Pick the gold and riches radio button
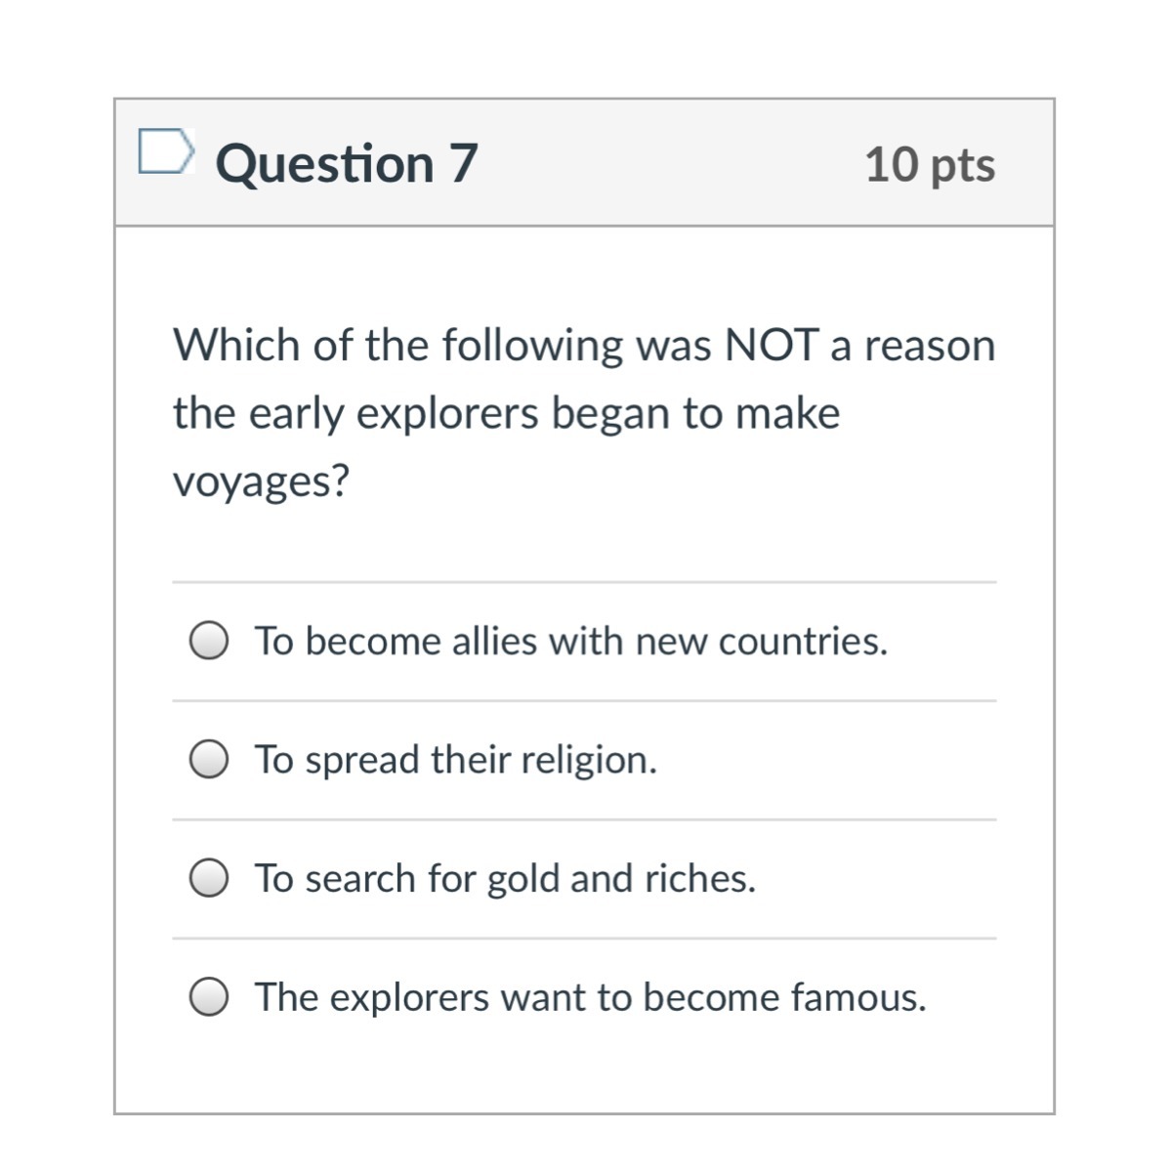The image size is (1170, 1172). click(209, 879)
